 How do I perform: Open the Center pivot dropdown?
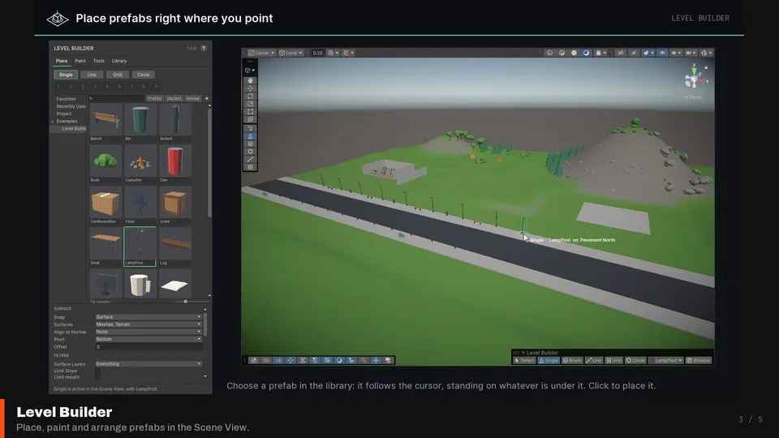tap(261, 53)
